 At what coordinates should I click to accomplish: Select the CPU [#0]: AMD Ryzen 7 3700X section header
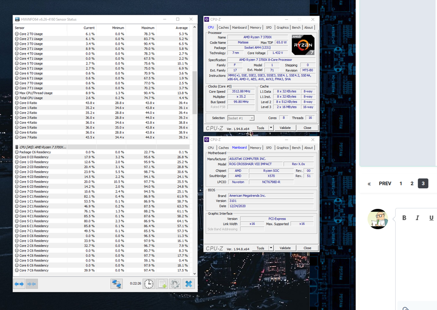[x=42, y=147]
